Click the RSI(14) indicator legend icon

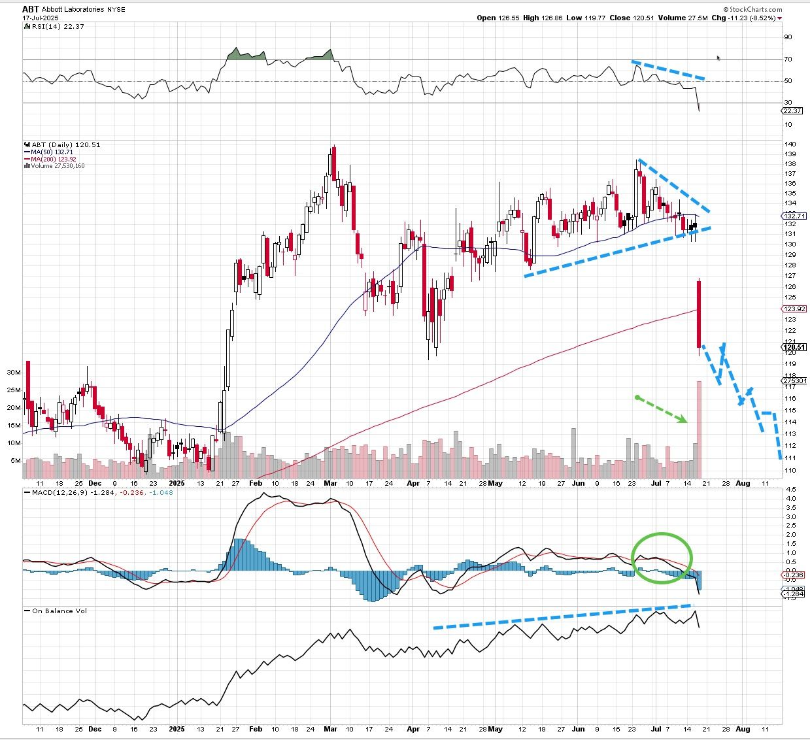pos(26,26)
